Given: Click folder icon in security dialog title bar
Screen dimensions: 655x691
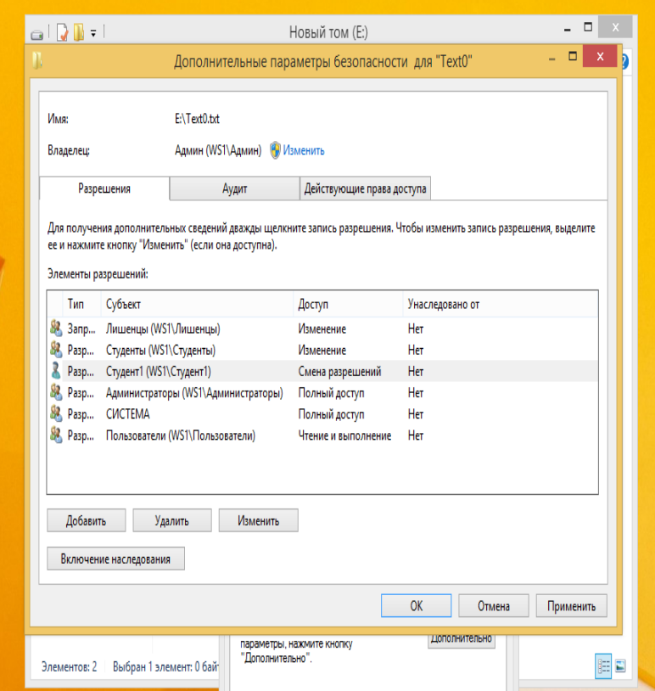Looking at the screenshot, I should pyautogui.click(x=37, y=61).
